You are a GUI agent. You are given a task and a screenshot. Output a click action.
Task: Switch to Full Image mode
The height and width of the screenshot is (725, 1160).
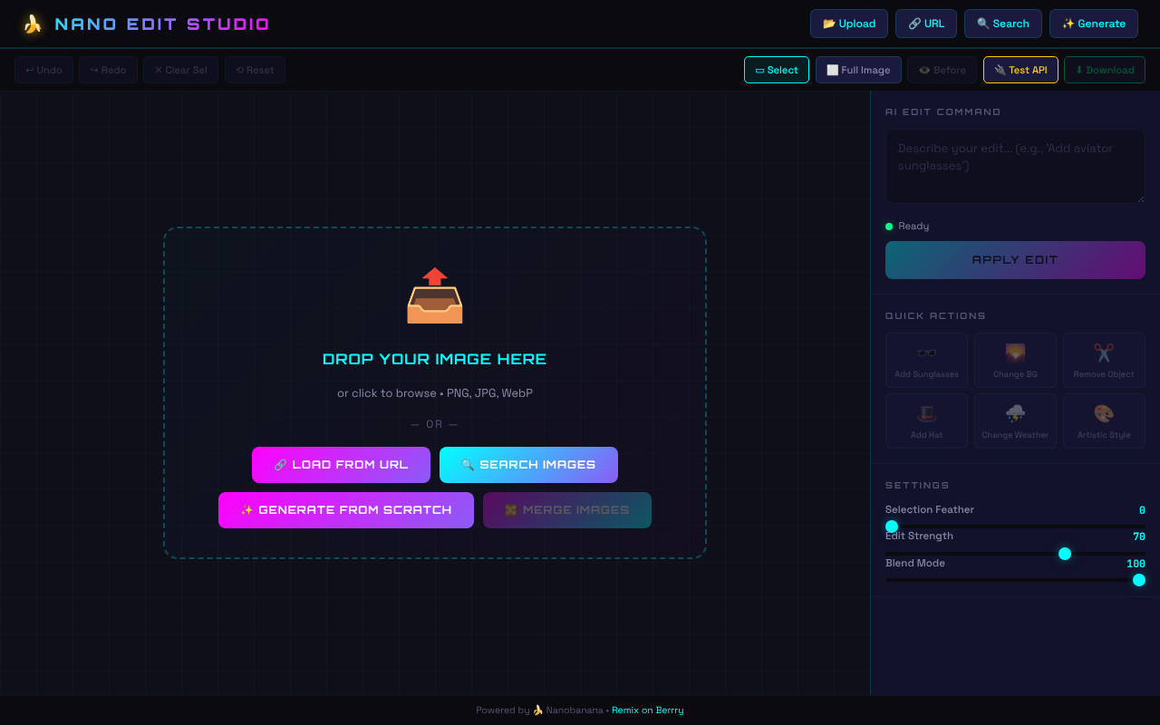click(858, 70)
